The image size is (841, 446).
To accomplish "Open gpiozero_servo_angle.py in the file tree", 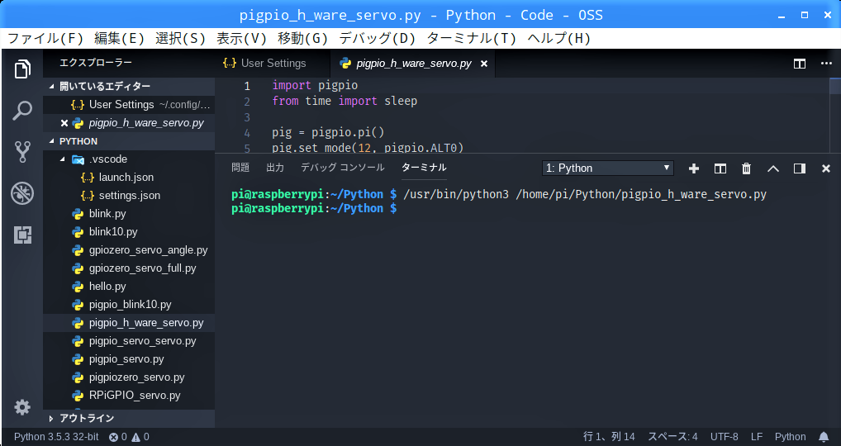I will (148, 250).
